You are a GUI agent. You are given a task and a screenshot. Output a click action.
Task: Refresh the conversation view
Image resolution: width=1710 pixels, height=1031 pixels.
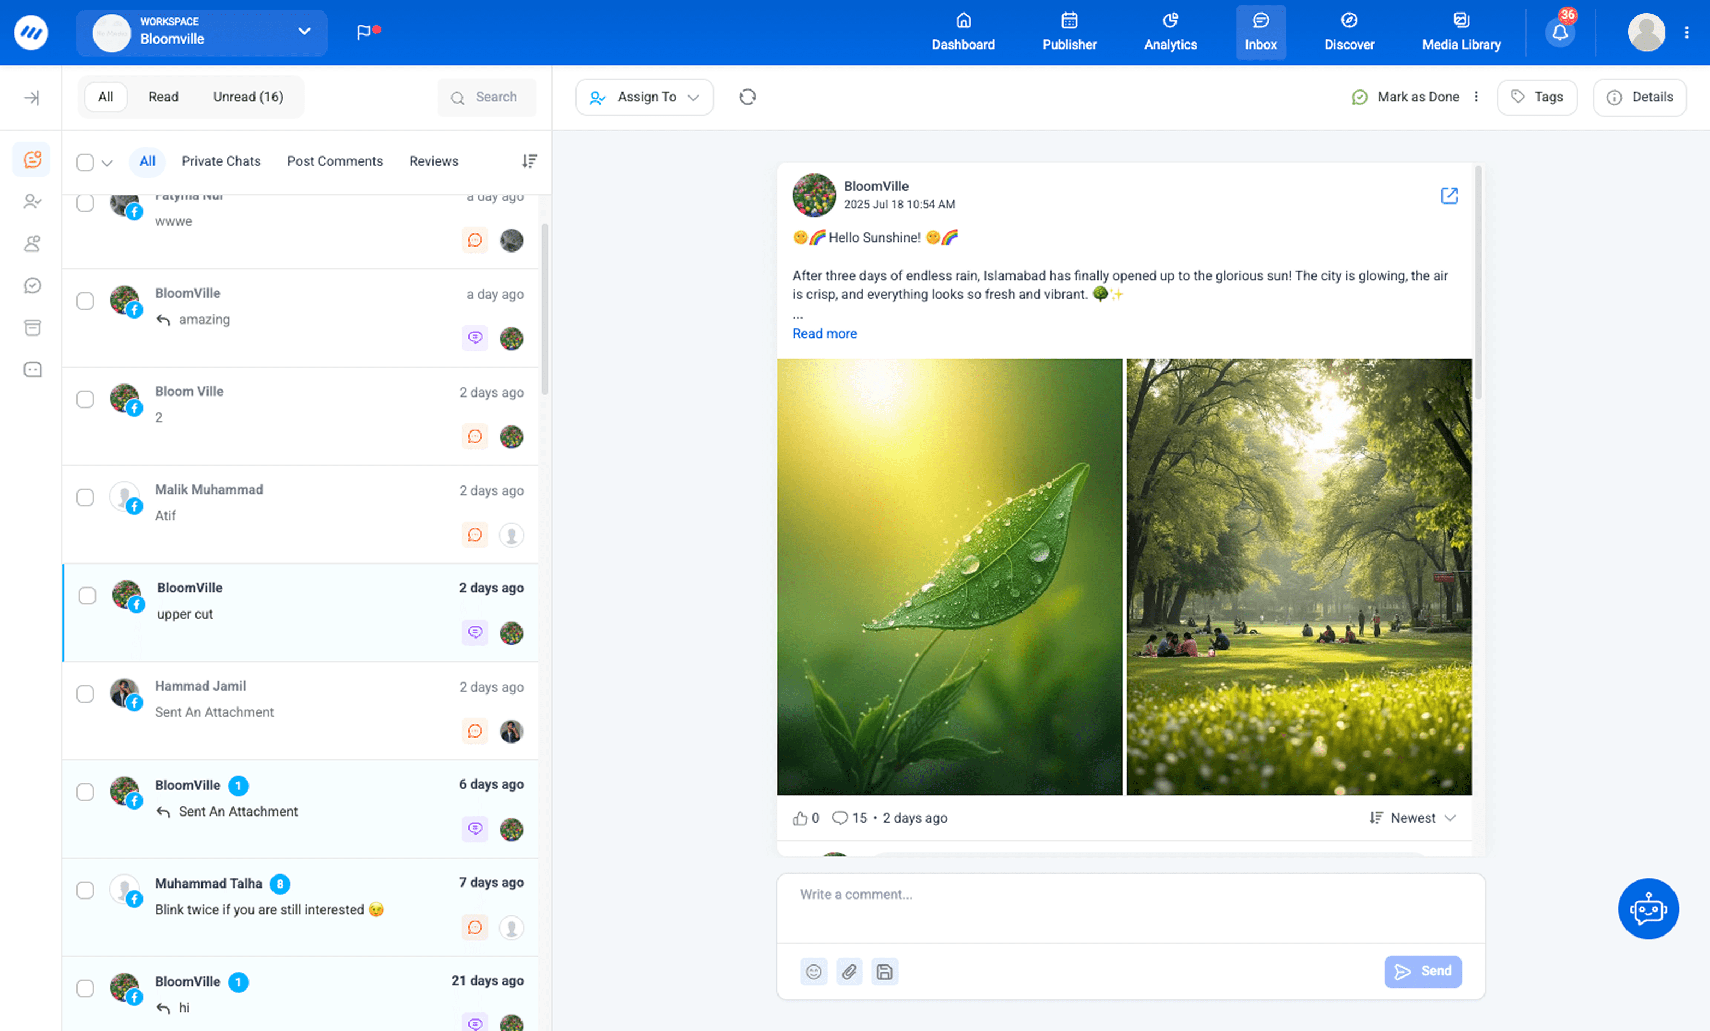pos(747,97)
